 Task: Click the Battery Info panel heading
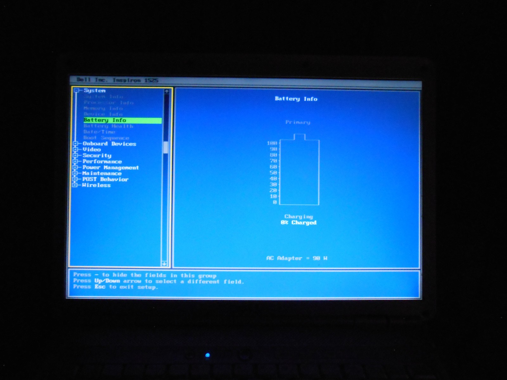(x=296, y=99)
